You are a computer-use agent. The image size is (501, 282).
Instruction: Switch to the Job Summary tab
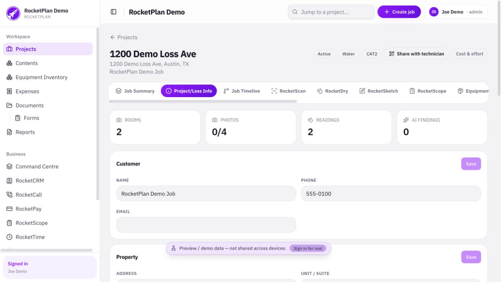(135, 91)
